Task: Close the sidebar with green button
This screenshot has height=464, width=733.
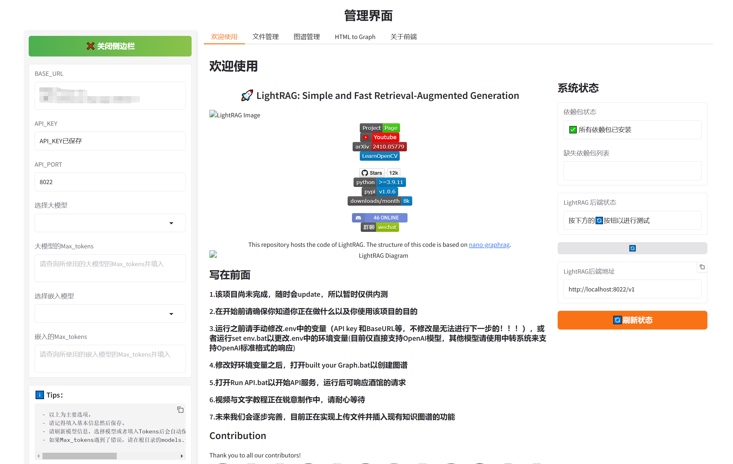Action: 110,46
